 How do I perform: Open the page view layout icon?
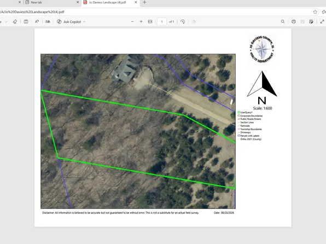(x=26, y=22)
